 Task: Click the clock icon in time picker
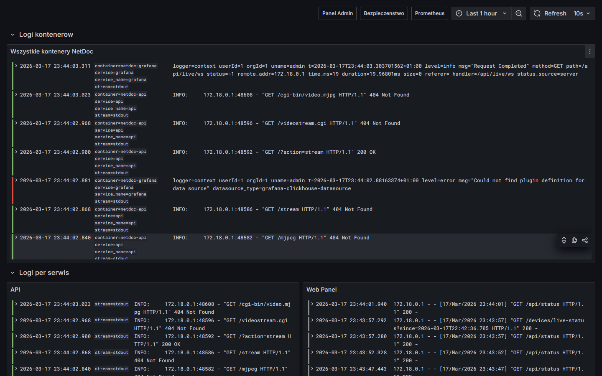459,13
